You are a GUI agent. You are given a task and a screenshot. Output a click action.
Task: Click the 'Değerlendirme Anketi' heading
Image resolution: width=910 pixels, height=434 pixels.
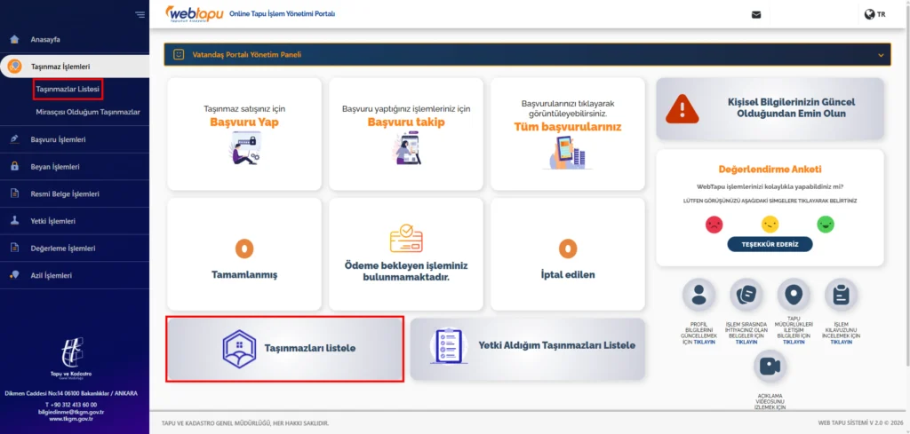coord(770,170)
